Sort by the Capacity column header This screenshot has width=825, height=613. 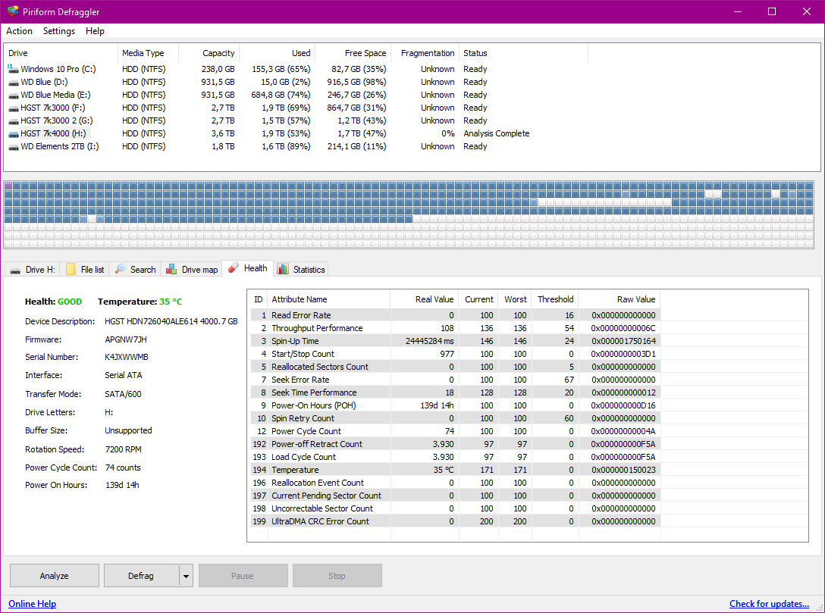pos(209,53)
